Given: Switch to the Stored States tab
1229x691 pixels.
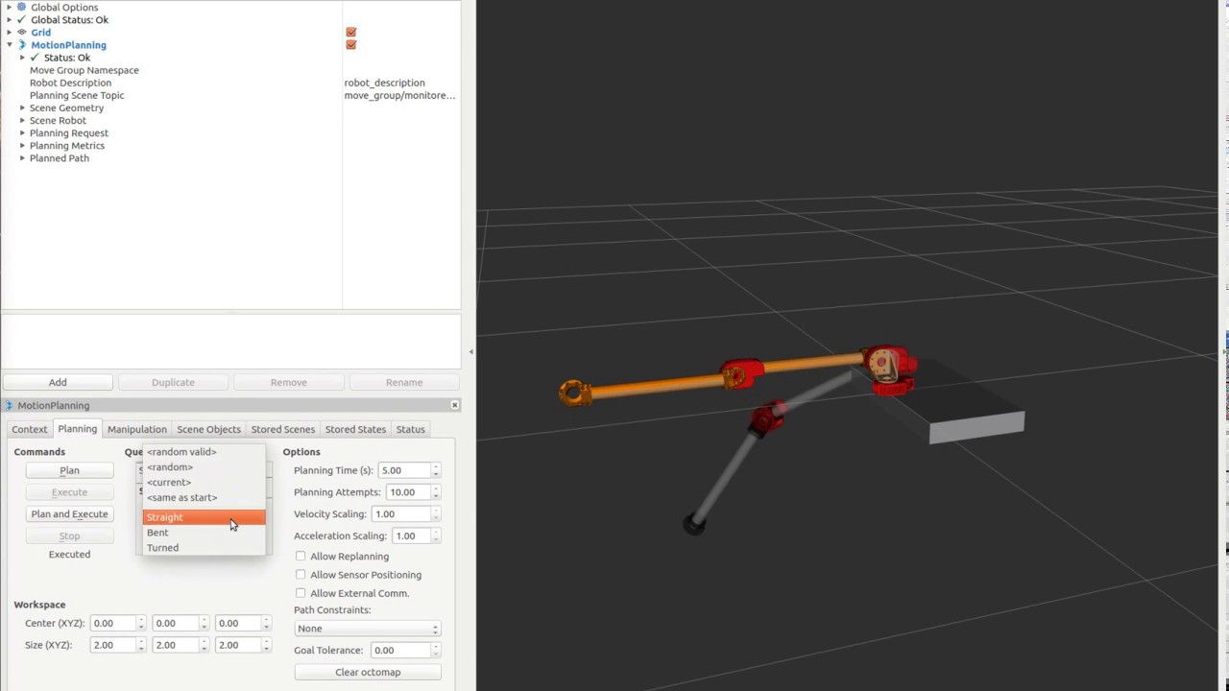Looking at the screenshot, I should (x=355, y=429).
